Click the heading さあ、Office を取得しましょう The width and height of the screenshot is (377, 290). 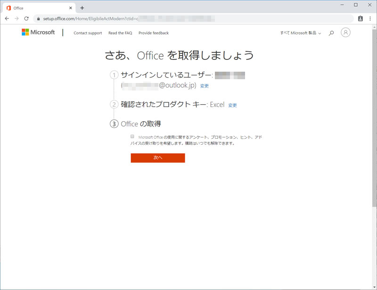pos(179,55)
